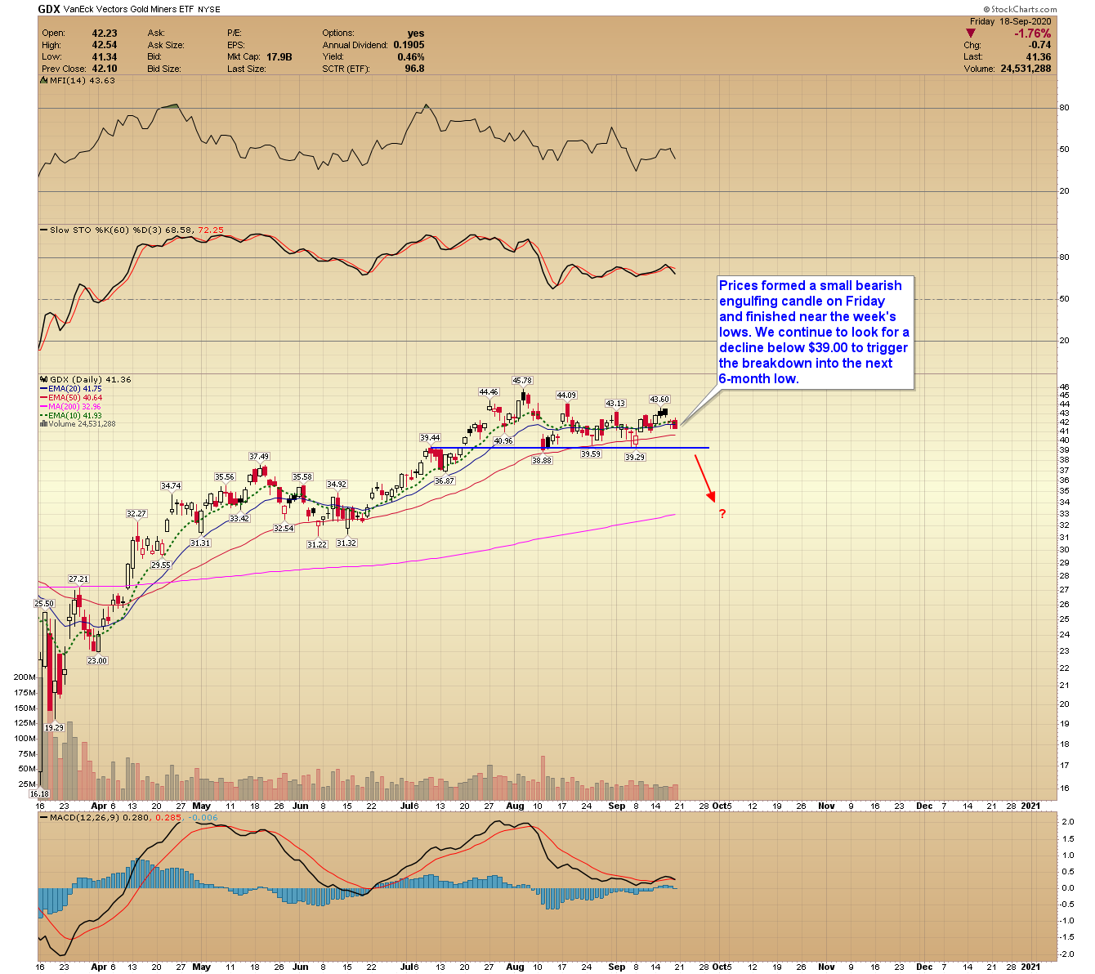
Task: Click the bold GDX ticker symbol in the title
Action: tap(49, 10)
